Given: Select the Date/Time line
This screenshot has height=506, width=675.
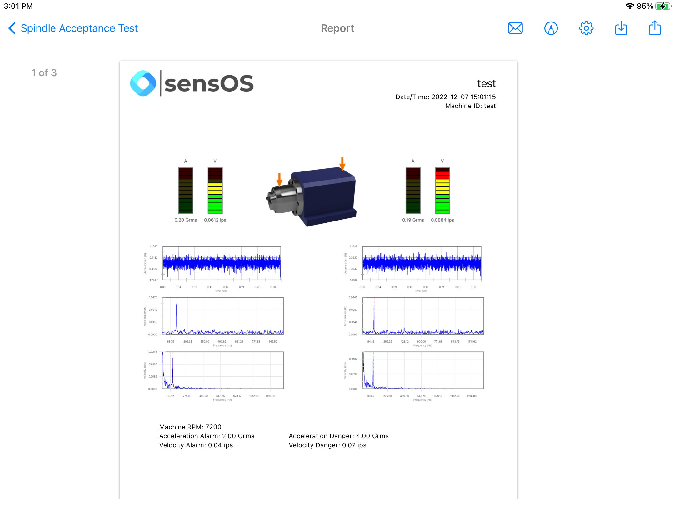Looking at the screenshot, I should point(445,97).
